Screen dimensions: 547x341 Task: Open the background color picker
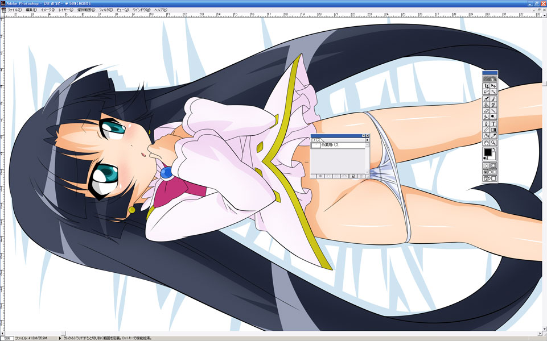tap(493, 157)
